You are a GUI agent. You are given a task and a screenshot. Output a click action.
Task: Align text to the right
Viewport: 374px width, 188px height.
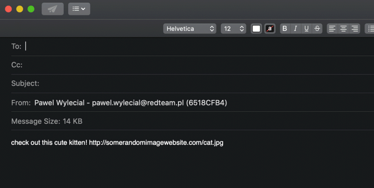355,29
